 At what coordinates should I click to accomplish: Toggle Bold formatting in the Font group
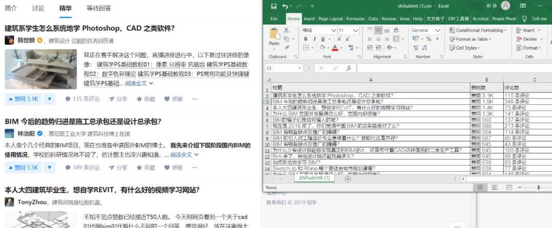306,39
